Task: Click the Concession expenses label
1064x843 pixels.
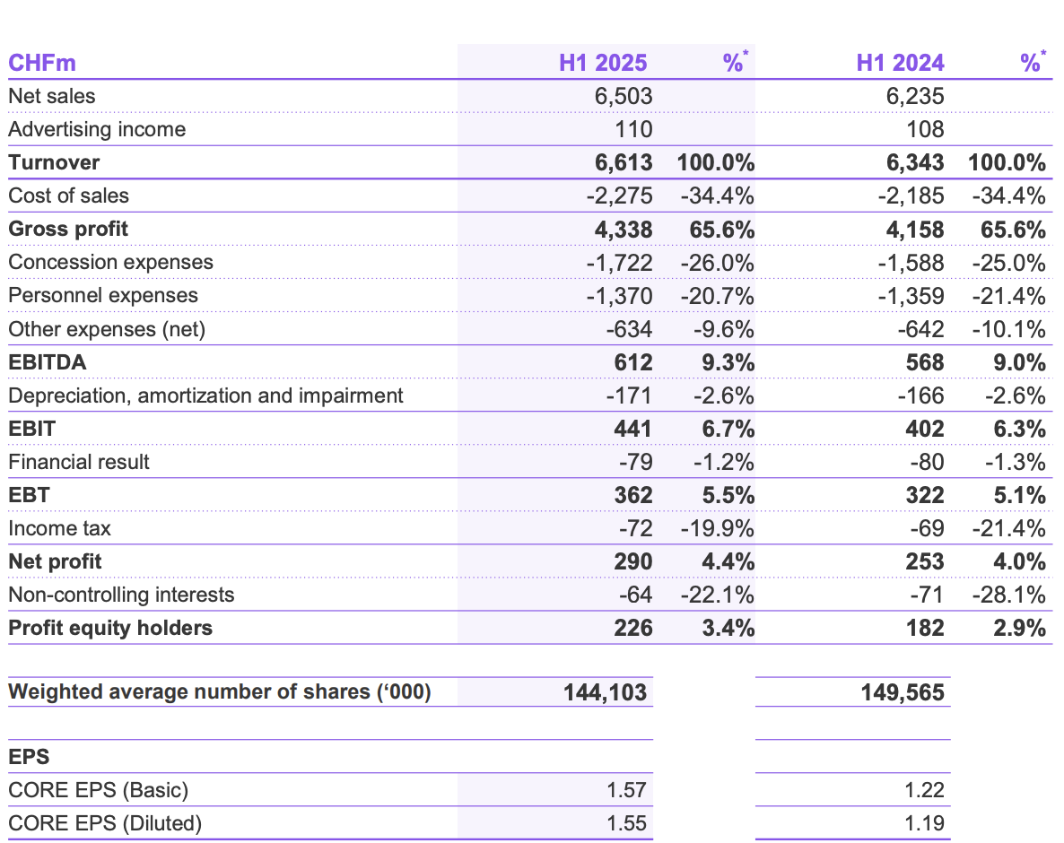Action: point(110,263)
